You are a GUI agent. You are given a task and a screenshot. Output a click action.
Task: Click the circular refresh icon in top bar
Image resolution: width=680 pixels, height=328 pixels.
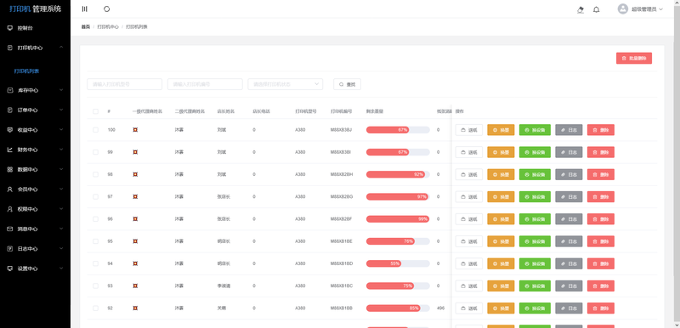107,8
